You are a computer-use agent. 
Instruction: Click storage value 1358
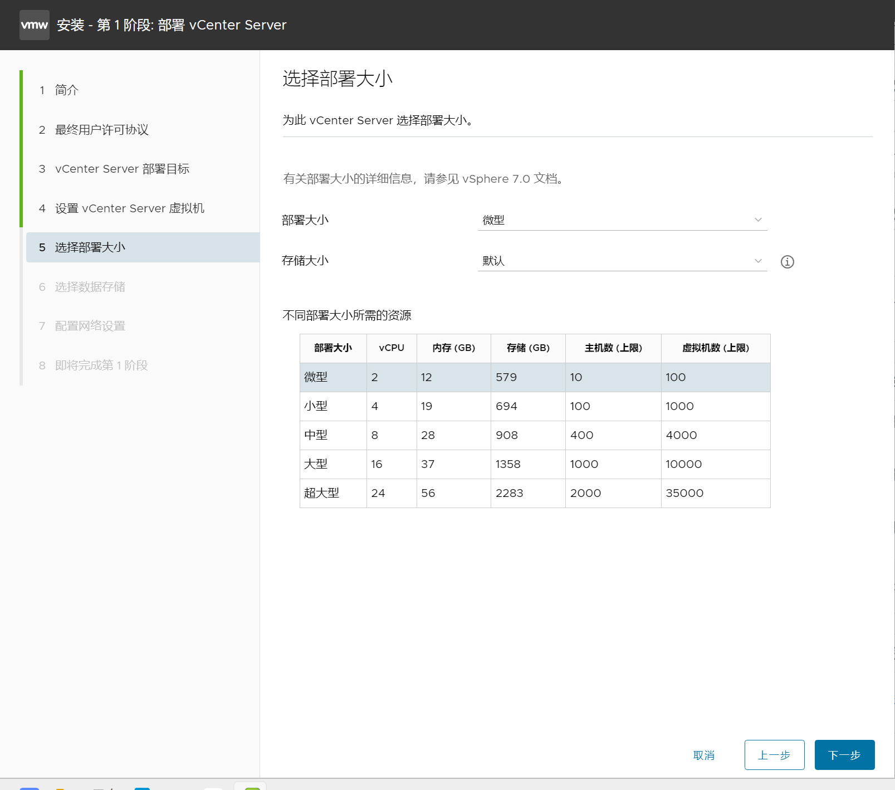click(508, 464)
